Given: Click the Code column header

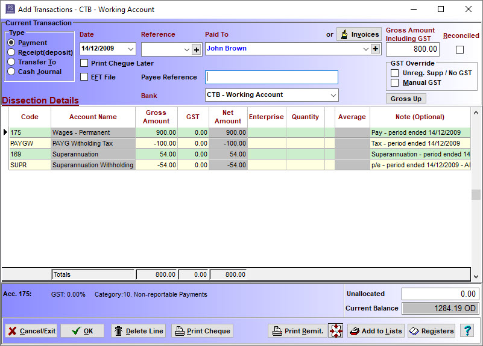Looking at the screenshot, I should [x=30, y=117].
